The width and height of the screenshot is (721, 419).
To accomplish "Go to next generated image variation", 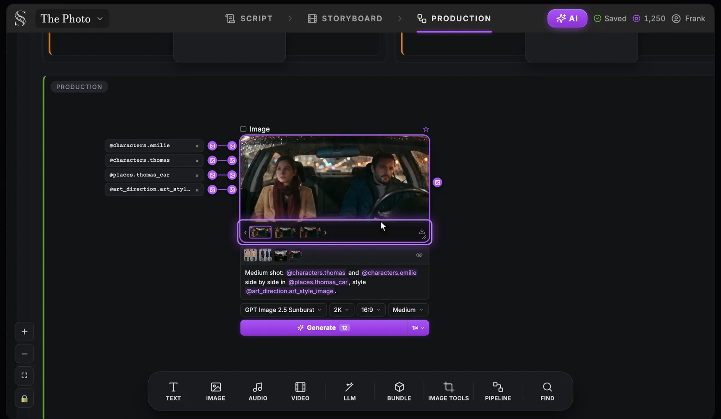I will 325,233.
